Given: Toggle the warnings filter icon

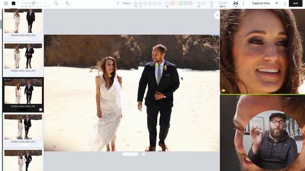Looking at the screenshot, I should [212, 3].
